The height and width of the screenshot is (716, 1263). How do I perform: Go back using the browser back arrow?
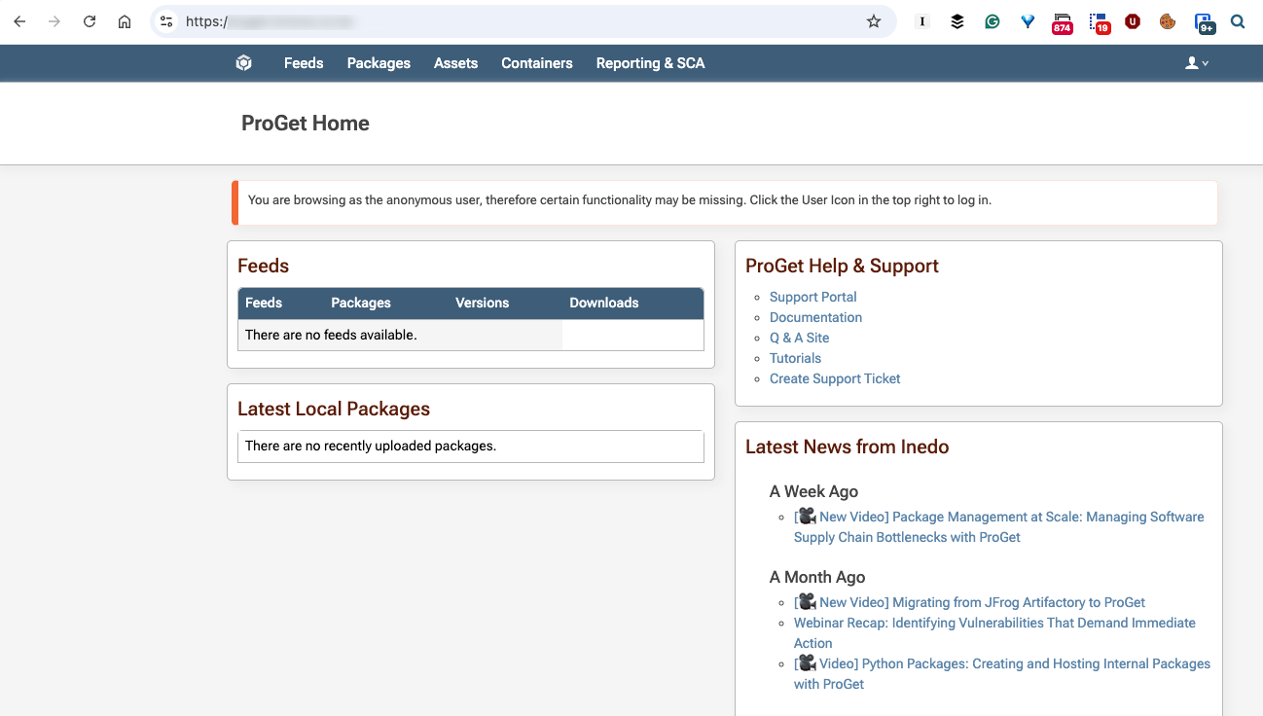pos(19,21)
